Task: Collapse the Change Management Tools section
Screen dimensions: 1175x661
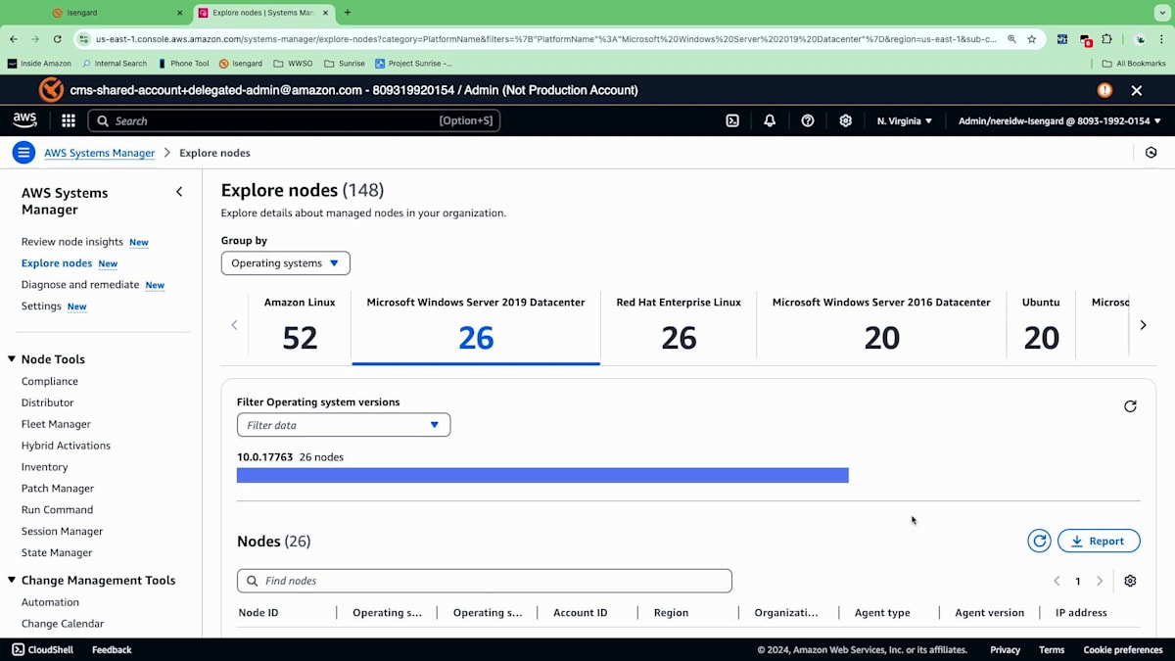Action: coord(13,580)
